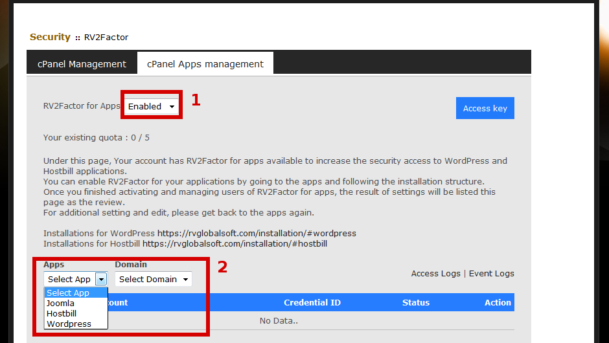
Task: Open the RV2Factor for Apps Enabled dropdown
Action: 152,106
